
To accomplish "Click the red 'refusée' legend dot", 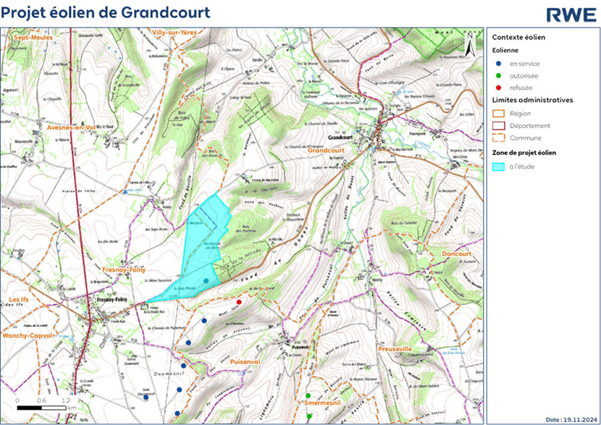I will 499,87.
